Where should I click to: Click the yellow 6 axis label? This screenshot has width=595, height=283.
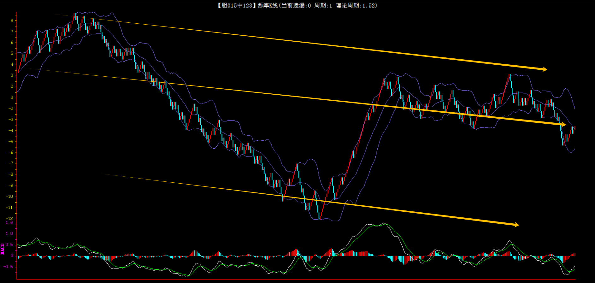[12, 42]
